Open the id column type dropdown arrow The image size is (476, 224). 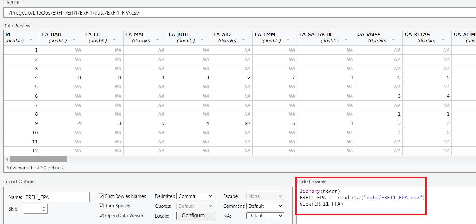pos(31,40)
